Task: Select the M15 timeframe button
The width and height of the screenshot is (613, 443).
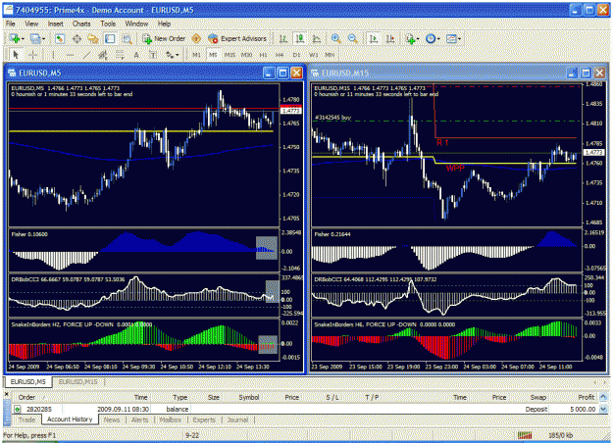Action: [230, 55]
